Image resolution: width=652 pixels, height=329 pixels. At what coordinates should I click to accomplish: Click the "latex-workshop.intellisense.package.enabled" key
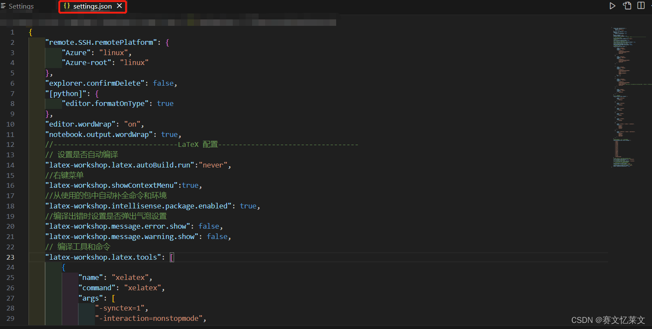(x=139, y=206)
